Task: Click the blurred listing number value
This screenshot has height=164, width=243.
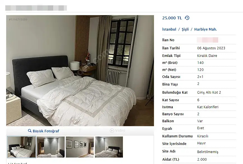Action: pos(207,40)
